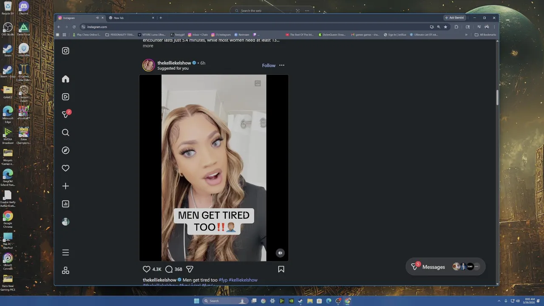Switch to the New Tab browser tab
Screen dimensions: 544x306
click(131, 18)
